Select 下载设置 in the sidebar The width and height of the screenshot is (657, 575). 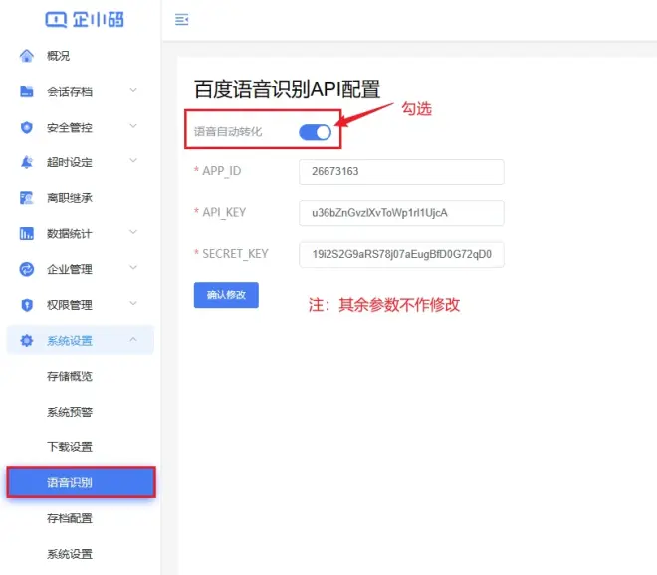(x=70, y=447)
